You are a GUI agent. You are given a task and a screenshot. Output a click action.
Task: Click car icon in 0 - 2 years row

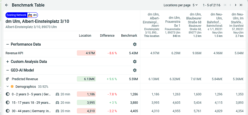(57, 94)
